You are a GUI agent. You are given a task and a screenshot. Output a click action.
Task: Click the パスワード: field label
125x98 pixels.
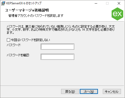14,45
